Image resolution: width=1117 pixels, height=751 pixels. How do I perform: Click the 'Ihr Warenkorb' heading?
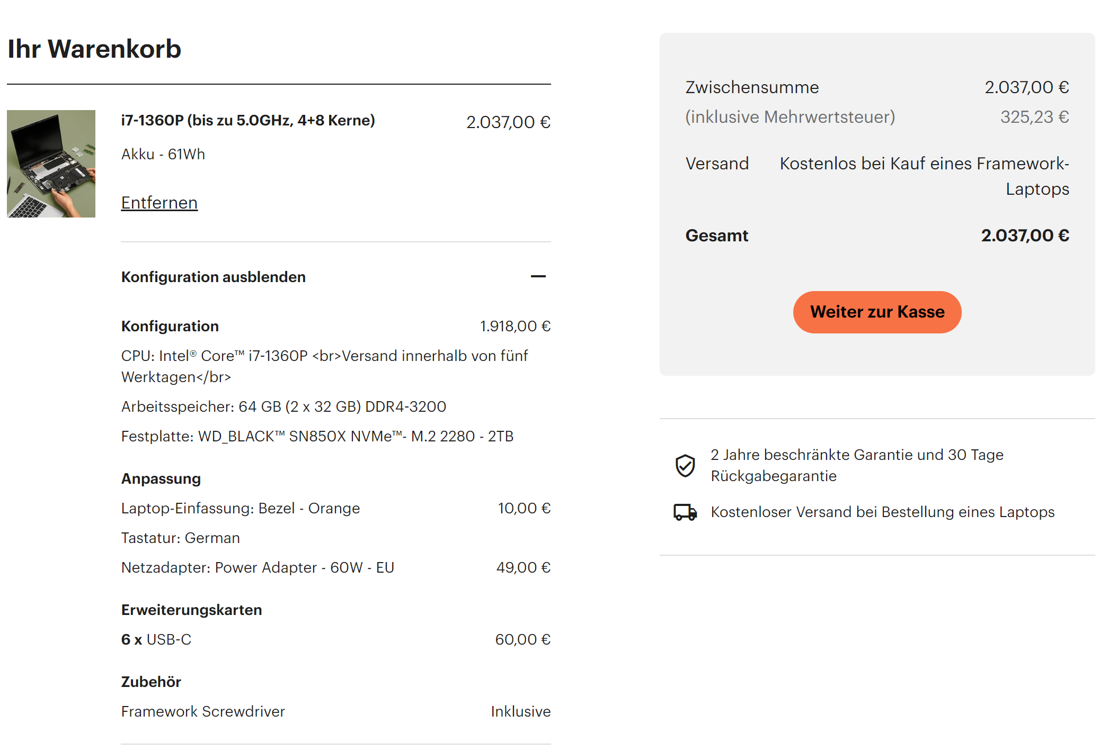94,49
